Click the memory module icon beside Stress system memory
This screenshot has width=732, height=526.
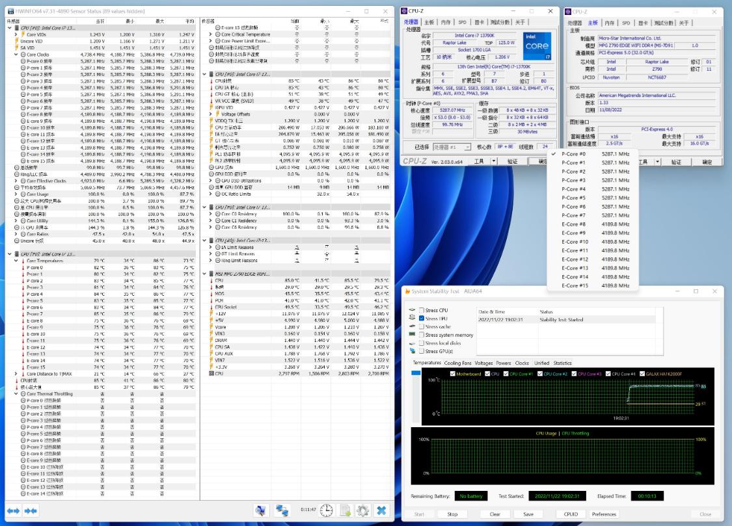(412, 334)
